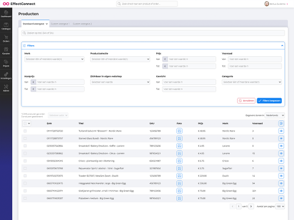Screen dimensions: 294x220
Task: Open the Dashboard in the sidebar
Action: [6, 13]
